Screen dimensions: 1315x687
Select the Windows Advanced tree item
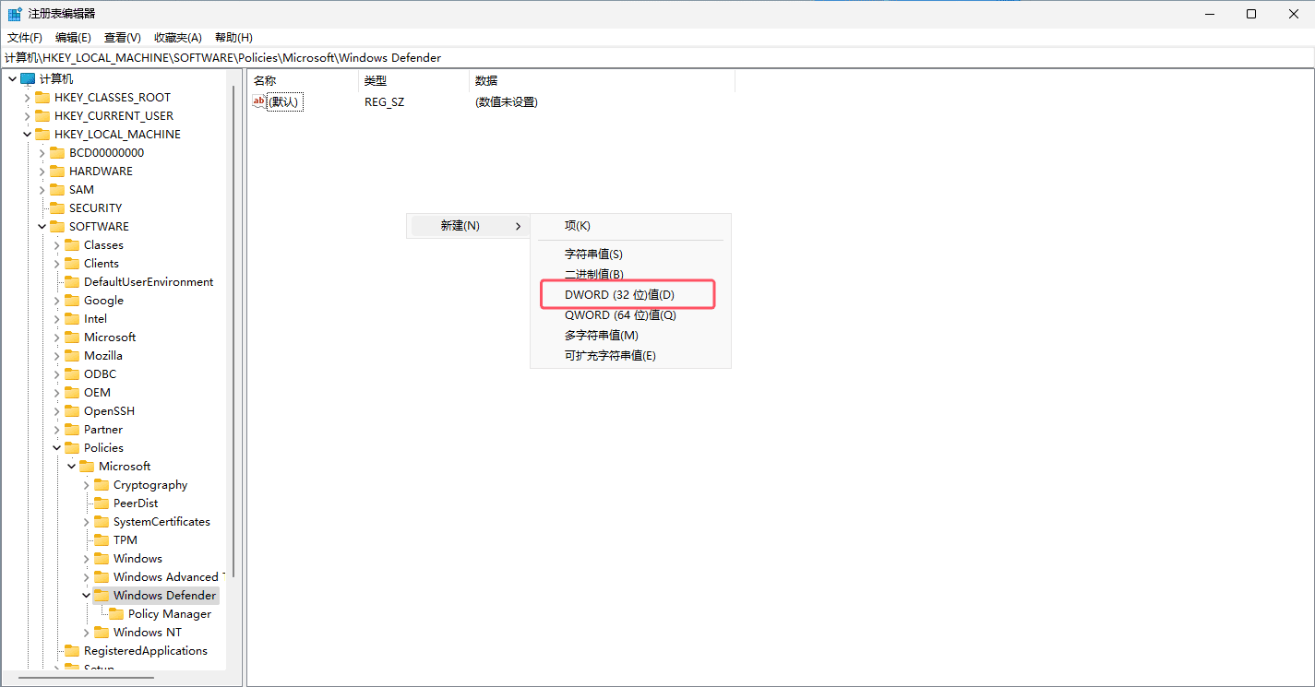click(x=166, y=577)
